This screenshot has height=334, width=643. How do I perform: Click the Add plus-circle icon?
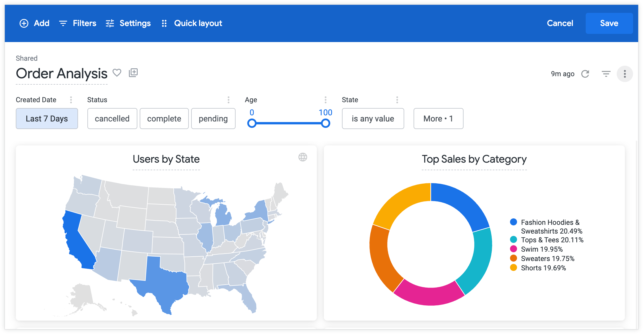pos(24,23)
